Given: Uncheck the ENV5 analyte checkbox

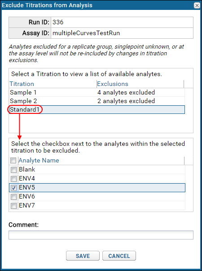Looking at the screenshot, I should click(x=13, y=188).
